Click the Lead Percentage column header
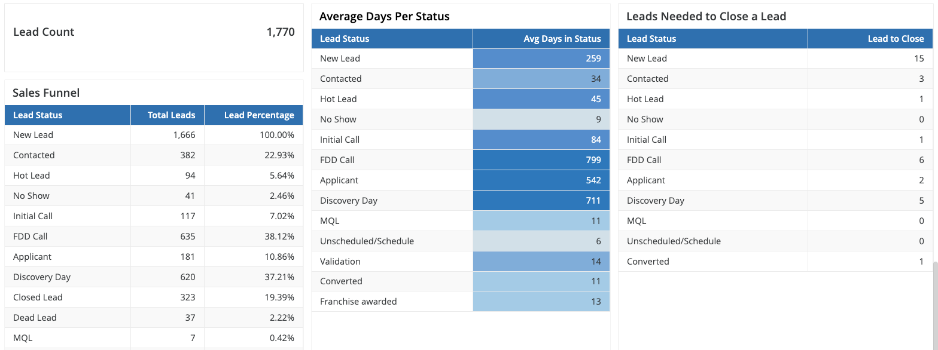Image resolution: width=938 pixels, height=350 pixels. point(259,115)
